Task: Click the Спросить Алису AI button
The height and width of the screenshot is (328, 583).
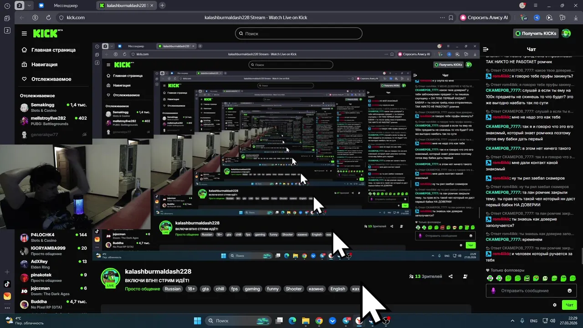Action: point(485,17)
